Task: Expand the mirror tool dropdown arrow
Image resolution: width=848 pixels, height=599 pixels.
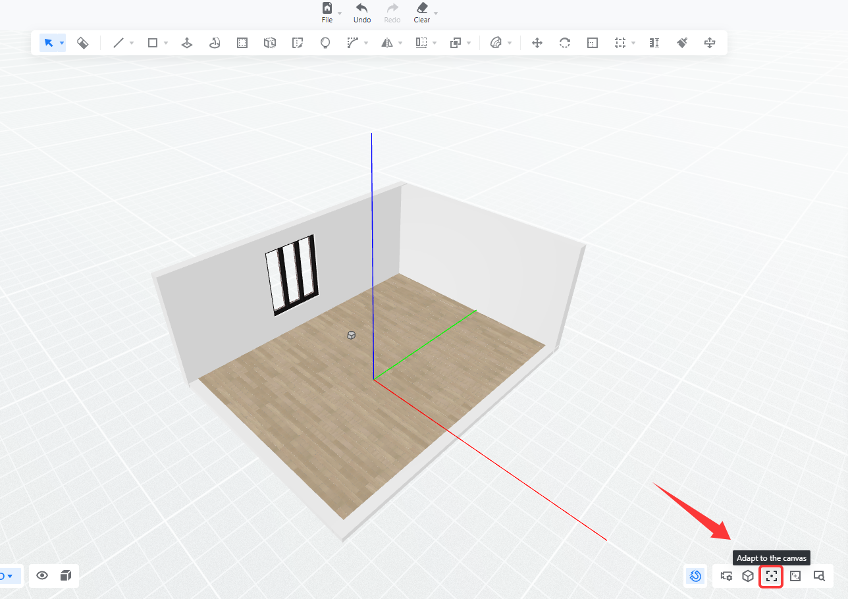Action: [400, 43]
